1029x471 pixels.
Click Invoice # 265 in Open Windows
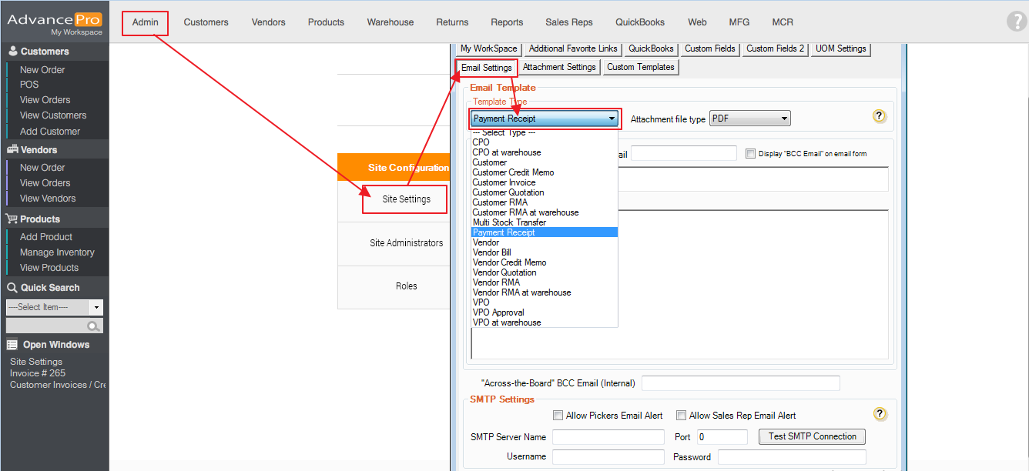(x=38, y=373)
